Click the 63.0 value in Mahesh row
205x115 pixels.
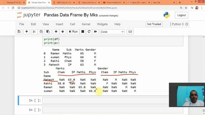coord(71,80)
